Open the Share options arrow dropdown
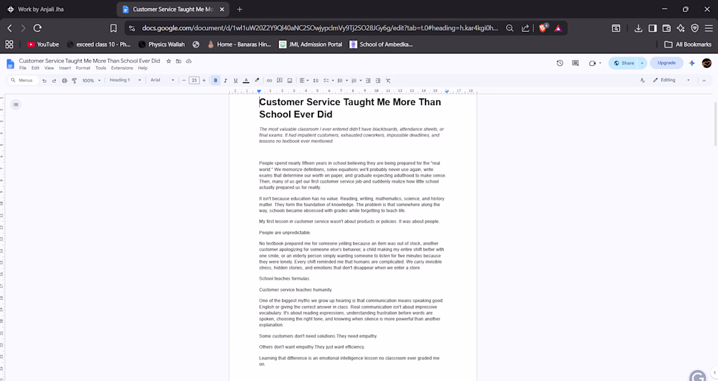This screenshot has width=718, height=381. point(642,63)
